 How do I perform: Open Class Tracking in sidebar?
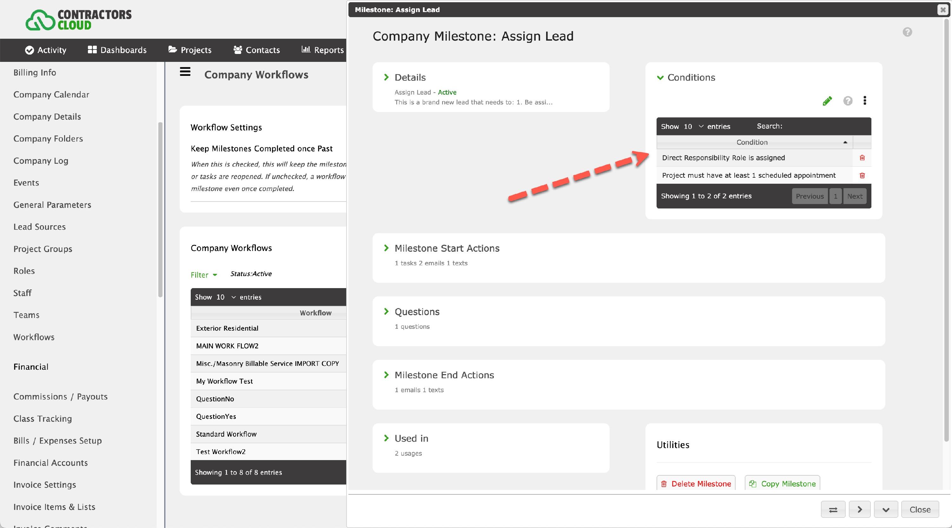pos(43,419)
